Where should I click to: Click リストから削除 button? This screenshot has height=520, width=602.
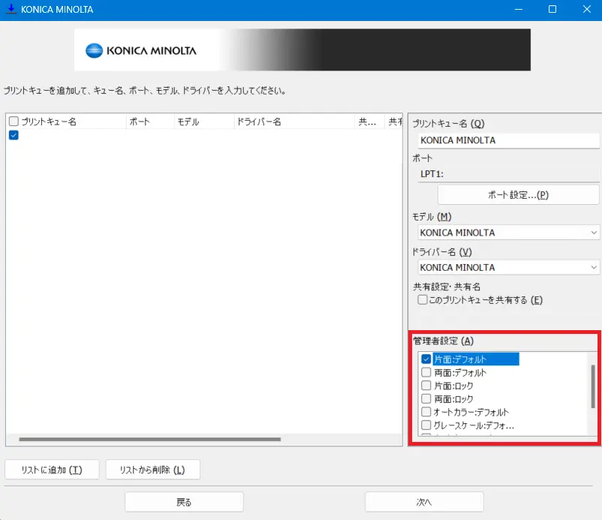pyautogui.click(x=152, y=470)
